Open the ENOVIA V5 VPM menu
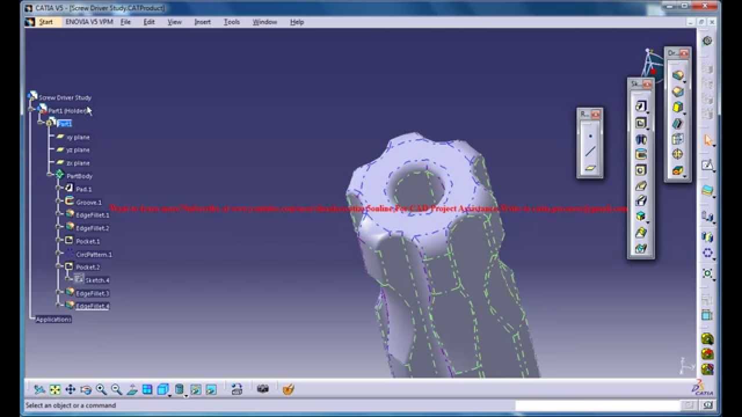 pyautogui.click(x=89, y=22)
